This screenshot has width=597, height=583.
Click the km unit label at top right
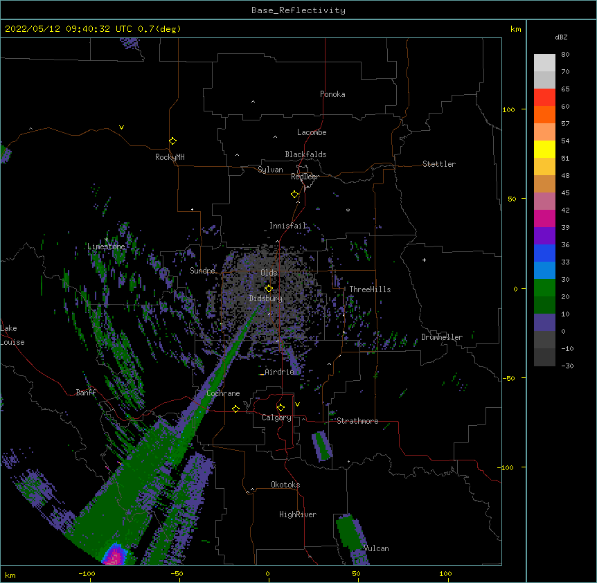pyautogui.click(x=515, y=29)
